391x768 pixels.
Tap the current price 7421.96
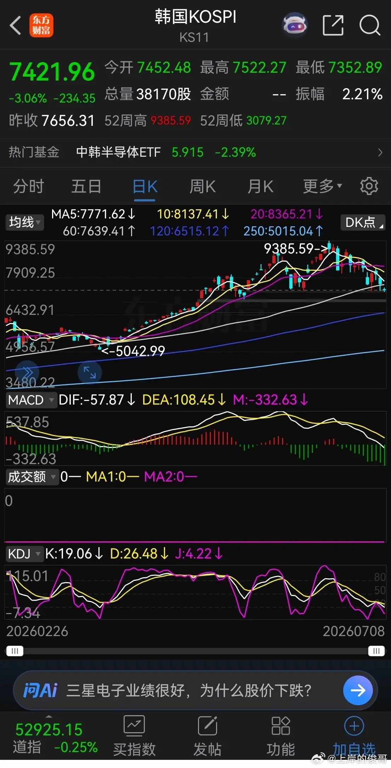click(x=52, y=72)
